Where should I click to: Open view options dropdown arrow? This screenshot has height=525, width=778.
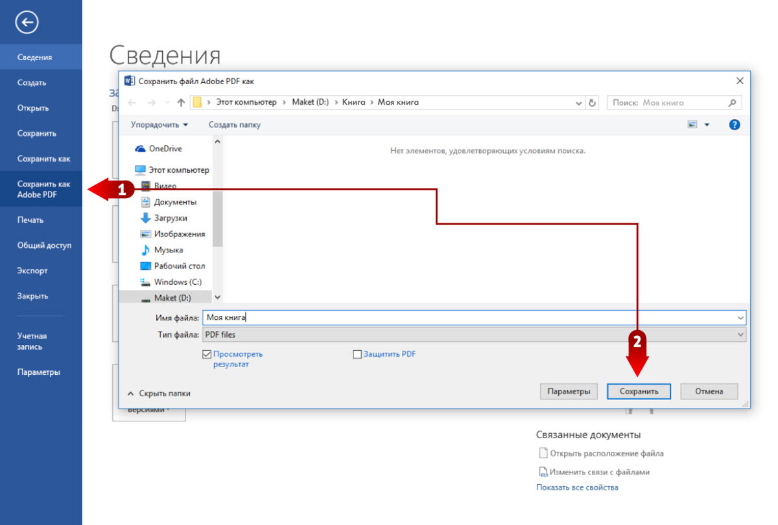click(x=707, y=124)
